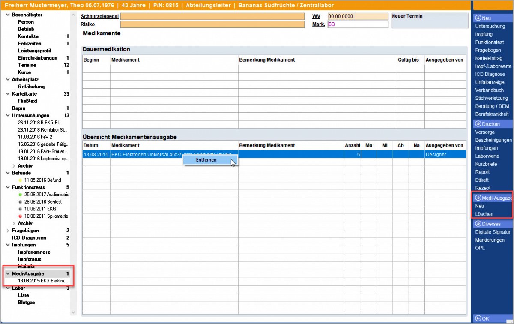Click Löschen under Medi-Ausgabe
Viewport: 514px width, 324px height.
click(x=484, y=214)
